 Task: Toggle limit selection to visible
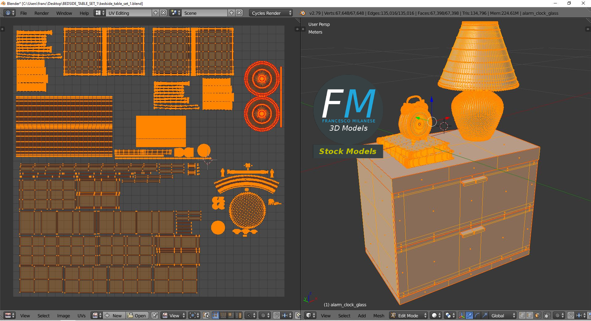[x=547, y=315]
